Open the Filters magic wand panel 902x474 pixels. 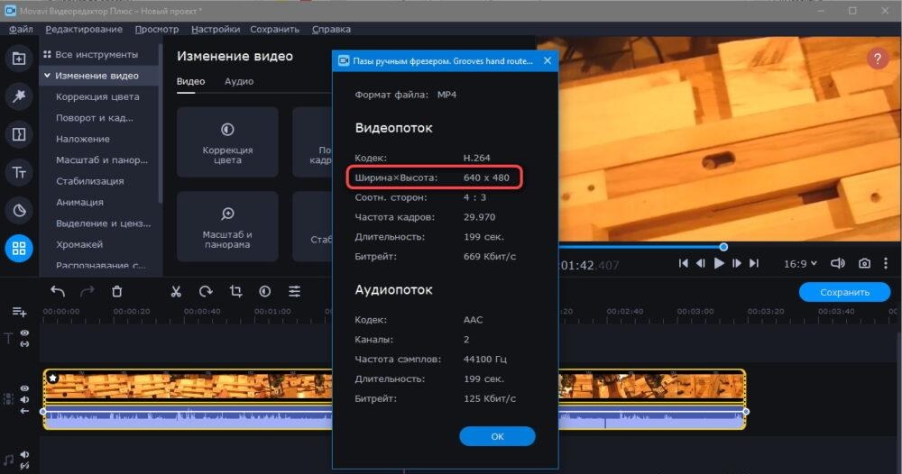click(x=18, y=96)
